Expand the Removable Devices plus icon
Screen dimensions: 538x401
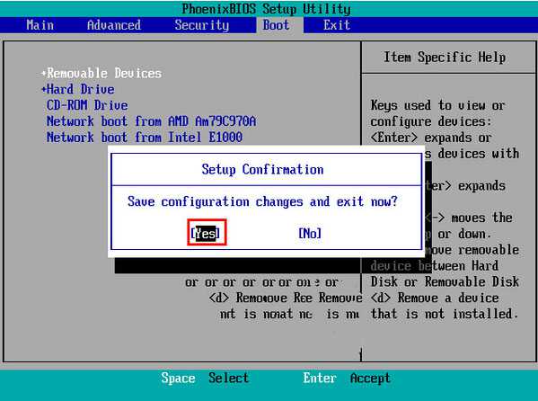(44, 73)
